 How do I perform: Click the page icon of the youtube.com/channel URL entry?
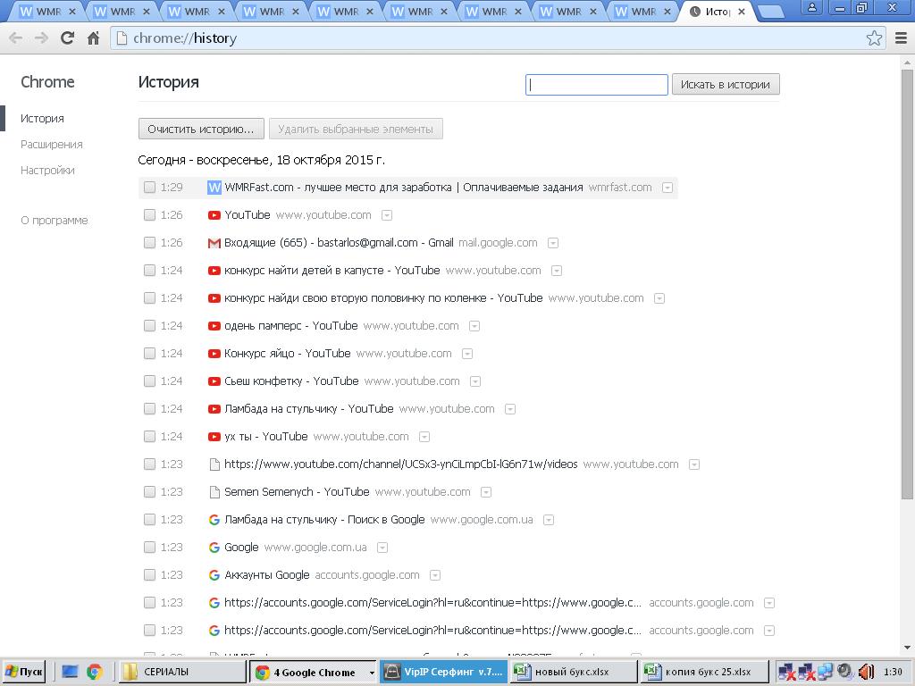[x=214, y=464]
